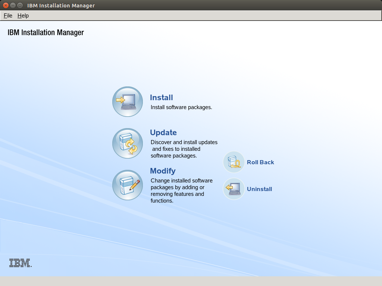Click the Install computer icon
Image resolution: width=382 pixels, height=286 pixels.
click(x=128, y=102)
